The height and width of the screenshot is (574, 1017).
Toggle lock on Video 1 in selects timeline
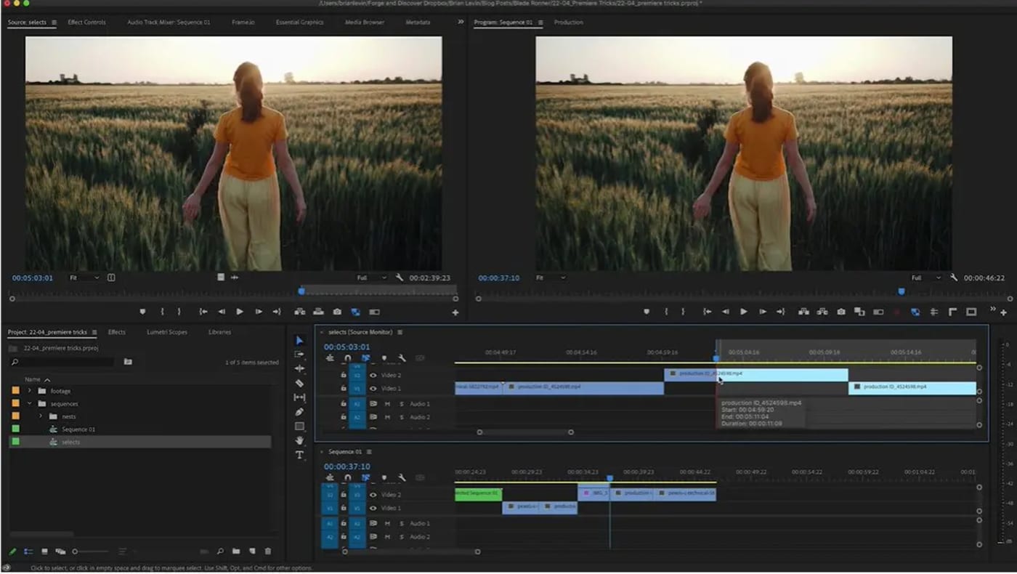[344, 389]
